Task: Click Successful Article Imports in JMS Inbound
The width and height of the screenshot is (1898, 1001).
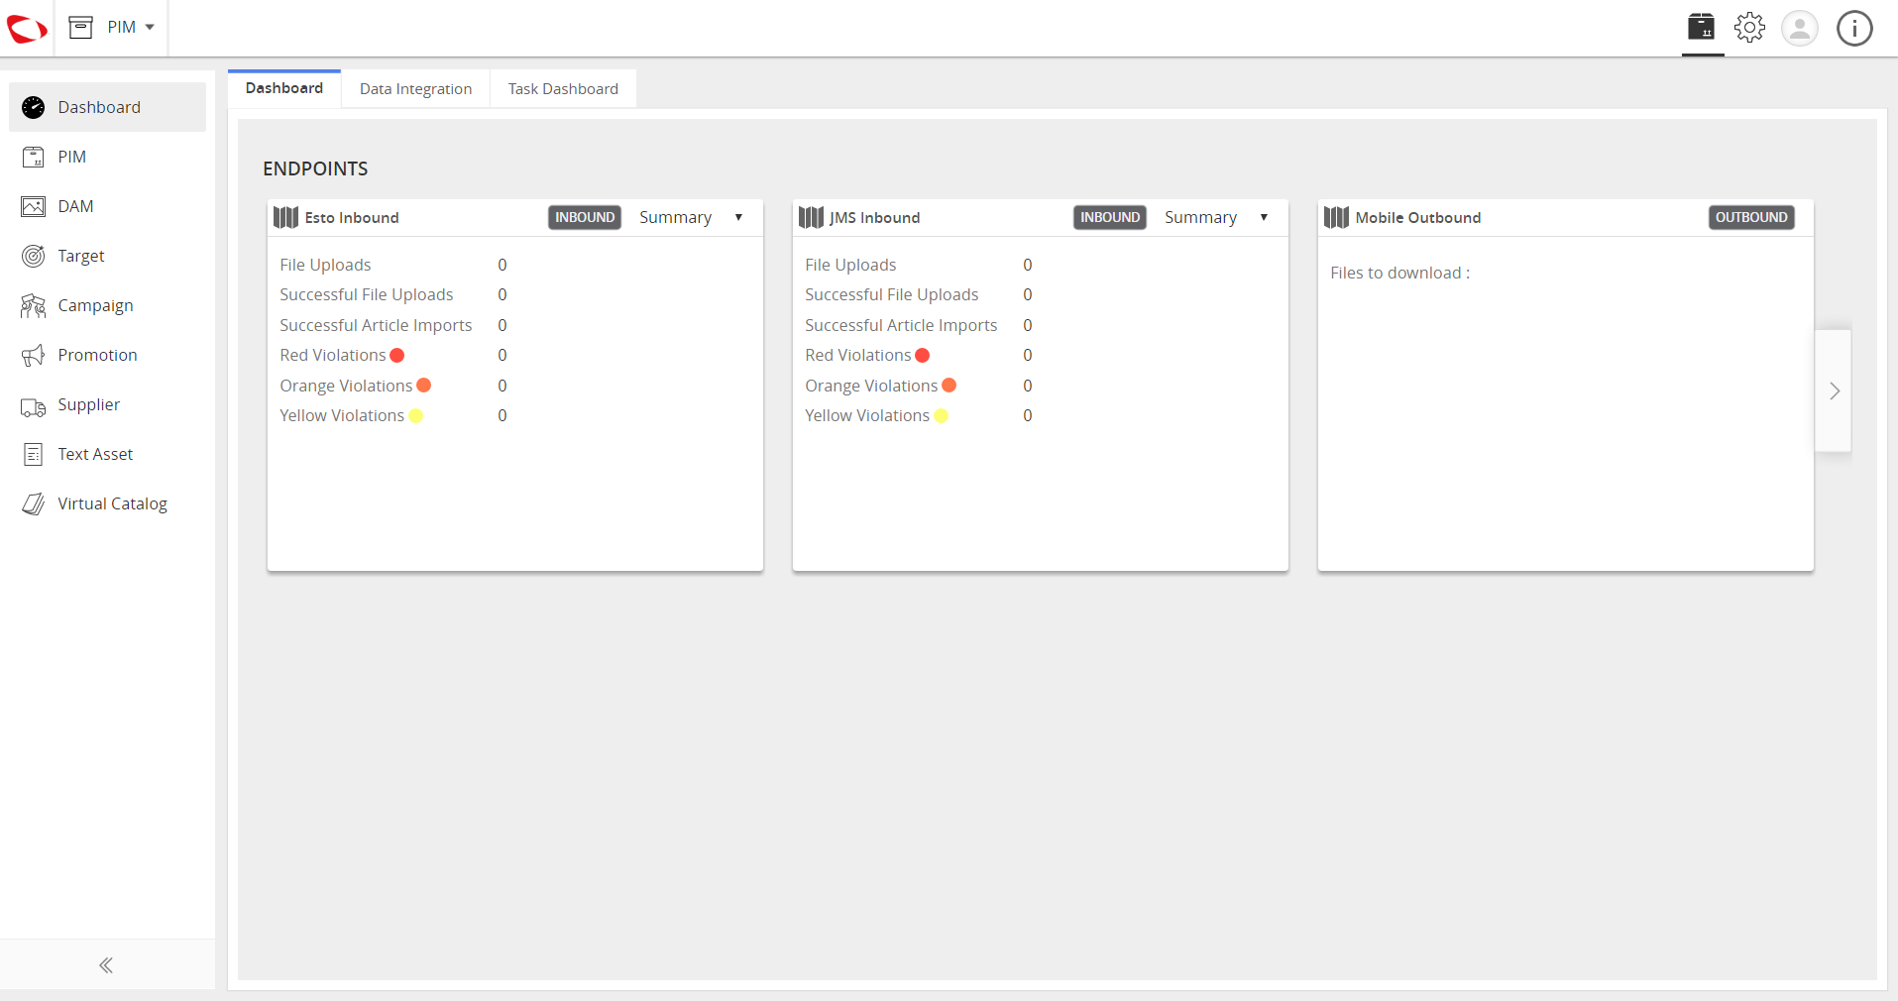Action: (x=901, y=325)
